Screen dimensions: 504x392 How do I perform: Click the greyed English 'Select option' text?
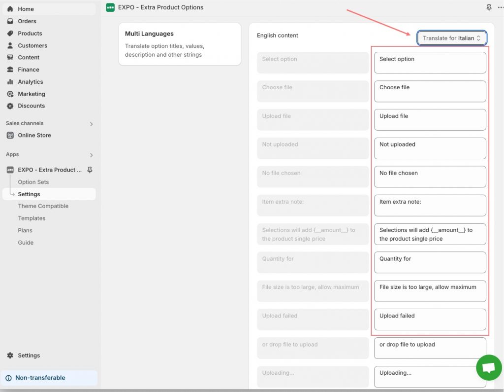pos(280,59)
